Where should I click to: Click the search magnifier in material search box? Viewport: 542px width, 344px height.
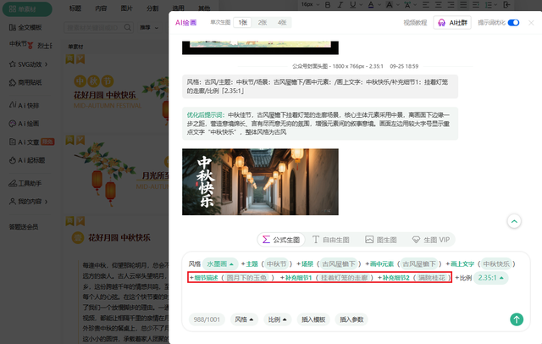pyautogui.click(x=128, y=27)
